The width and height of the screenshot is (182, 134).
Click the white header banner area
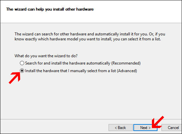(x=91, y=12)
